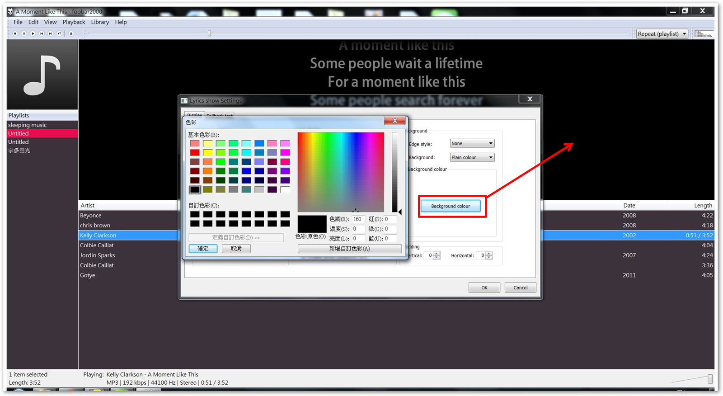
Task: Select the highlighted Untitled playlist
Action: tap(42, 133)
